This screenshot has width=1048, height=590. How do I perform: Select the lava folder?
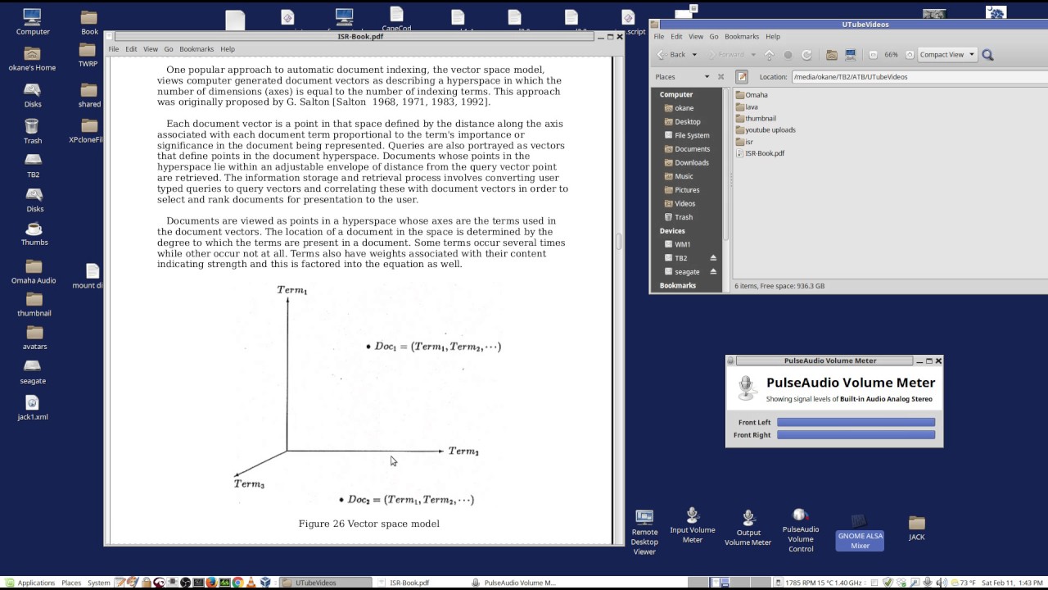(747, 107)
